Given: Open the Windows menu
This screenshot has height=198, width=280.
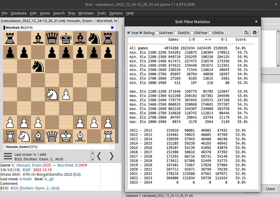Looking at the screenshot, I should coord(86,13).
